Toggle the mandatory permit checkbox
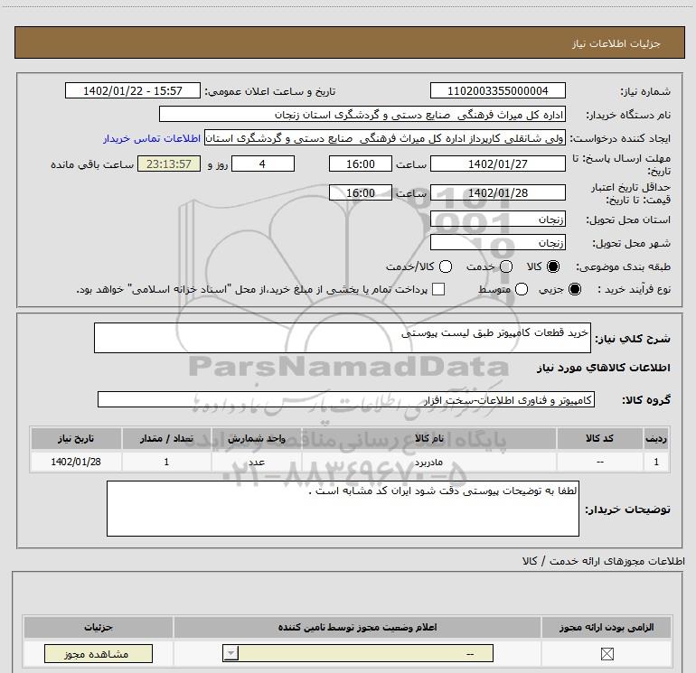 click(607, 653)
